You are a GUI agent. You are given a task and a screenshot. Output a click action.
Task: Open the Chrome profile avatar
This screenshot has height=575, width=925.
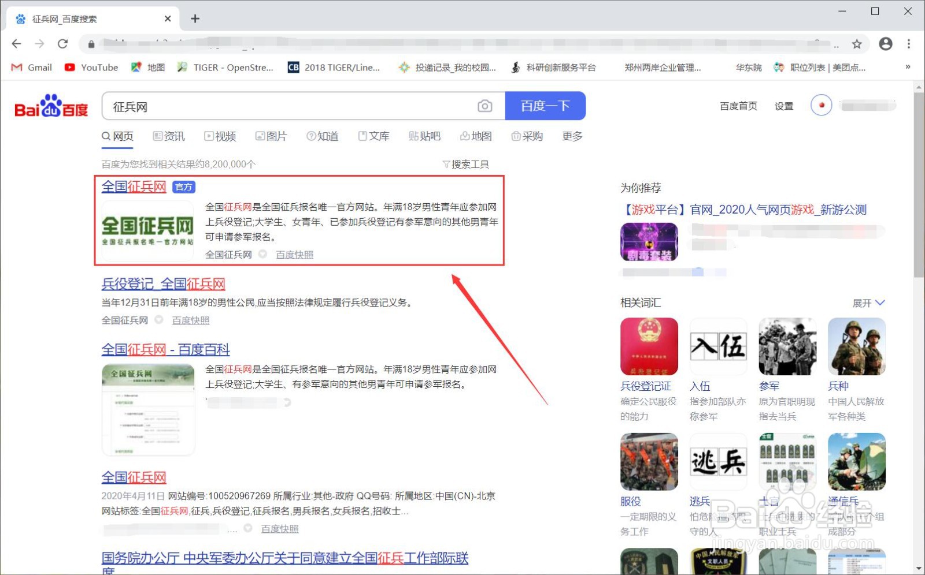click(x=885, y=44)
